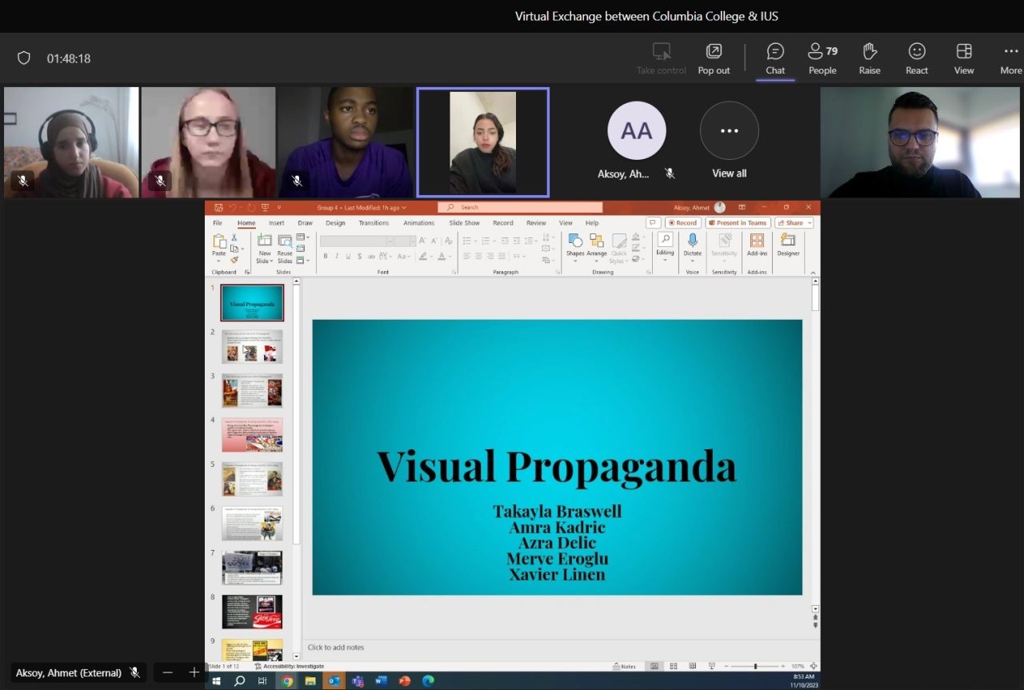Toggle italic formatting in the ribbon
Image resolution: width=1024 pixels, height=690 pixels.
pos(337,256)
